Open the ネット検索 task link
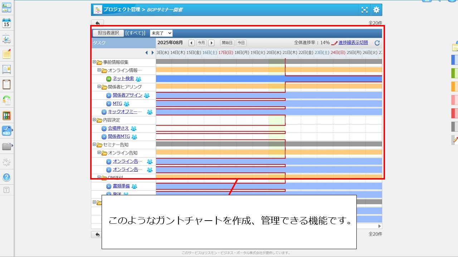The image size is (458, 257). [123, 79]
